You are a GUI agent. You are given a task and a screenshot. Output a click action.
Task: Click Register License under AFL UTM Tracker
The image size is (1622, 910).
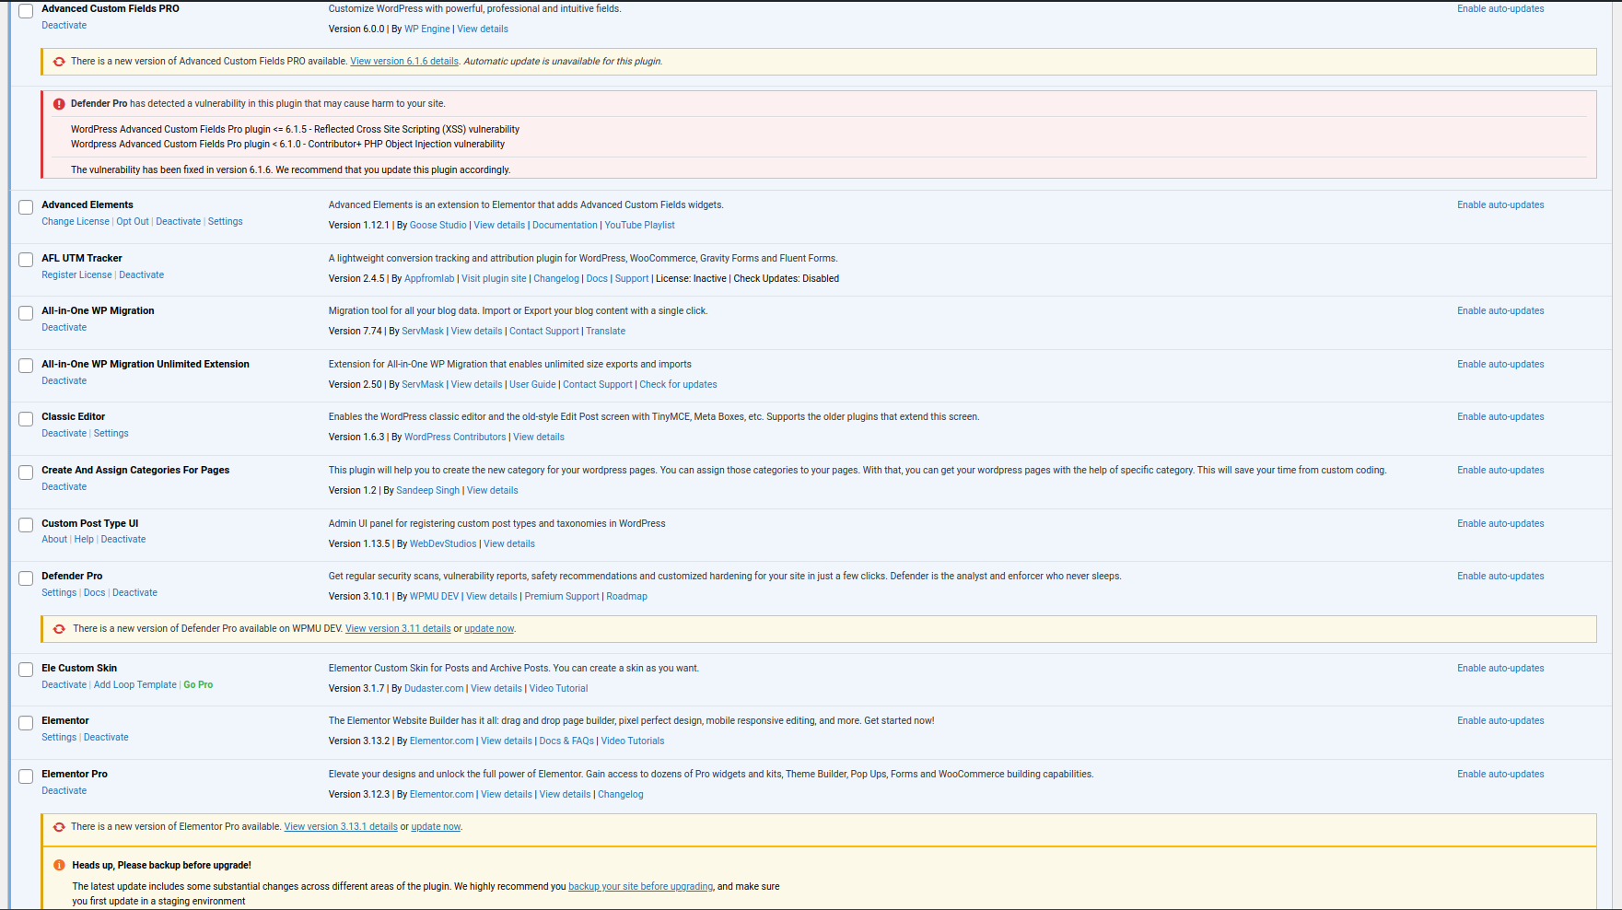[76, 275]
